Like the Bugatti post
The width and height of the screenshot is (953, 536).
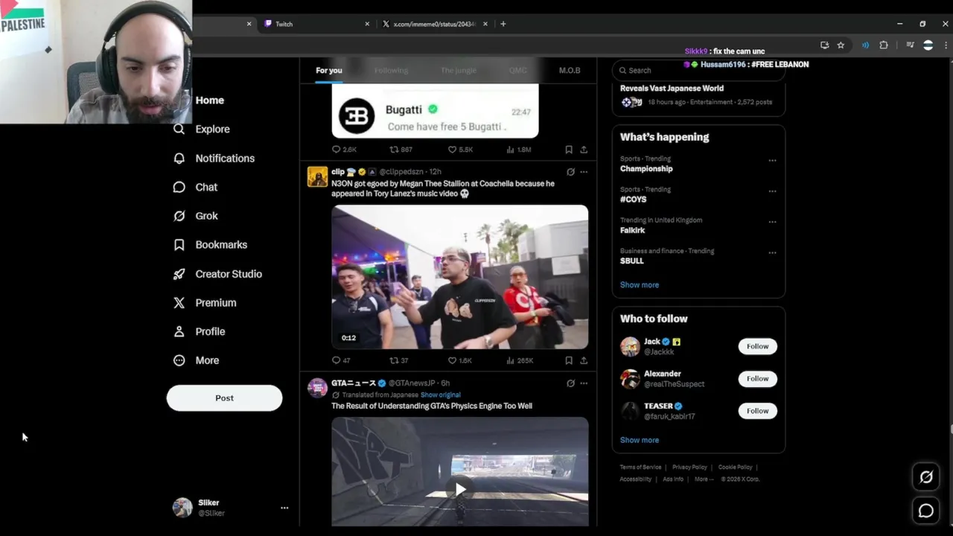coord(460,150)
